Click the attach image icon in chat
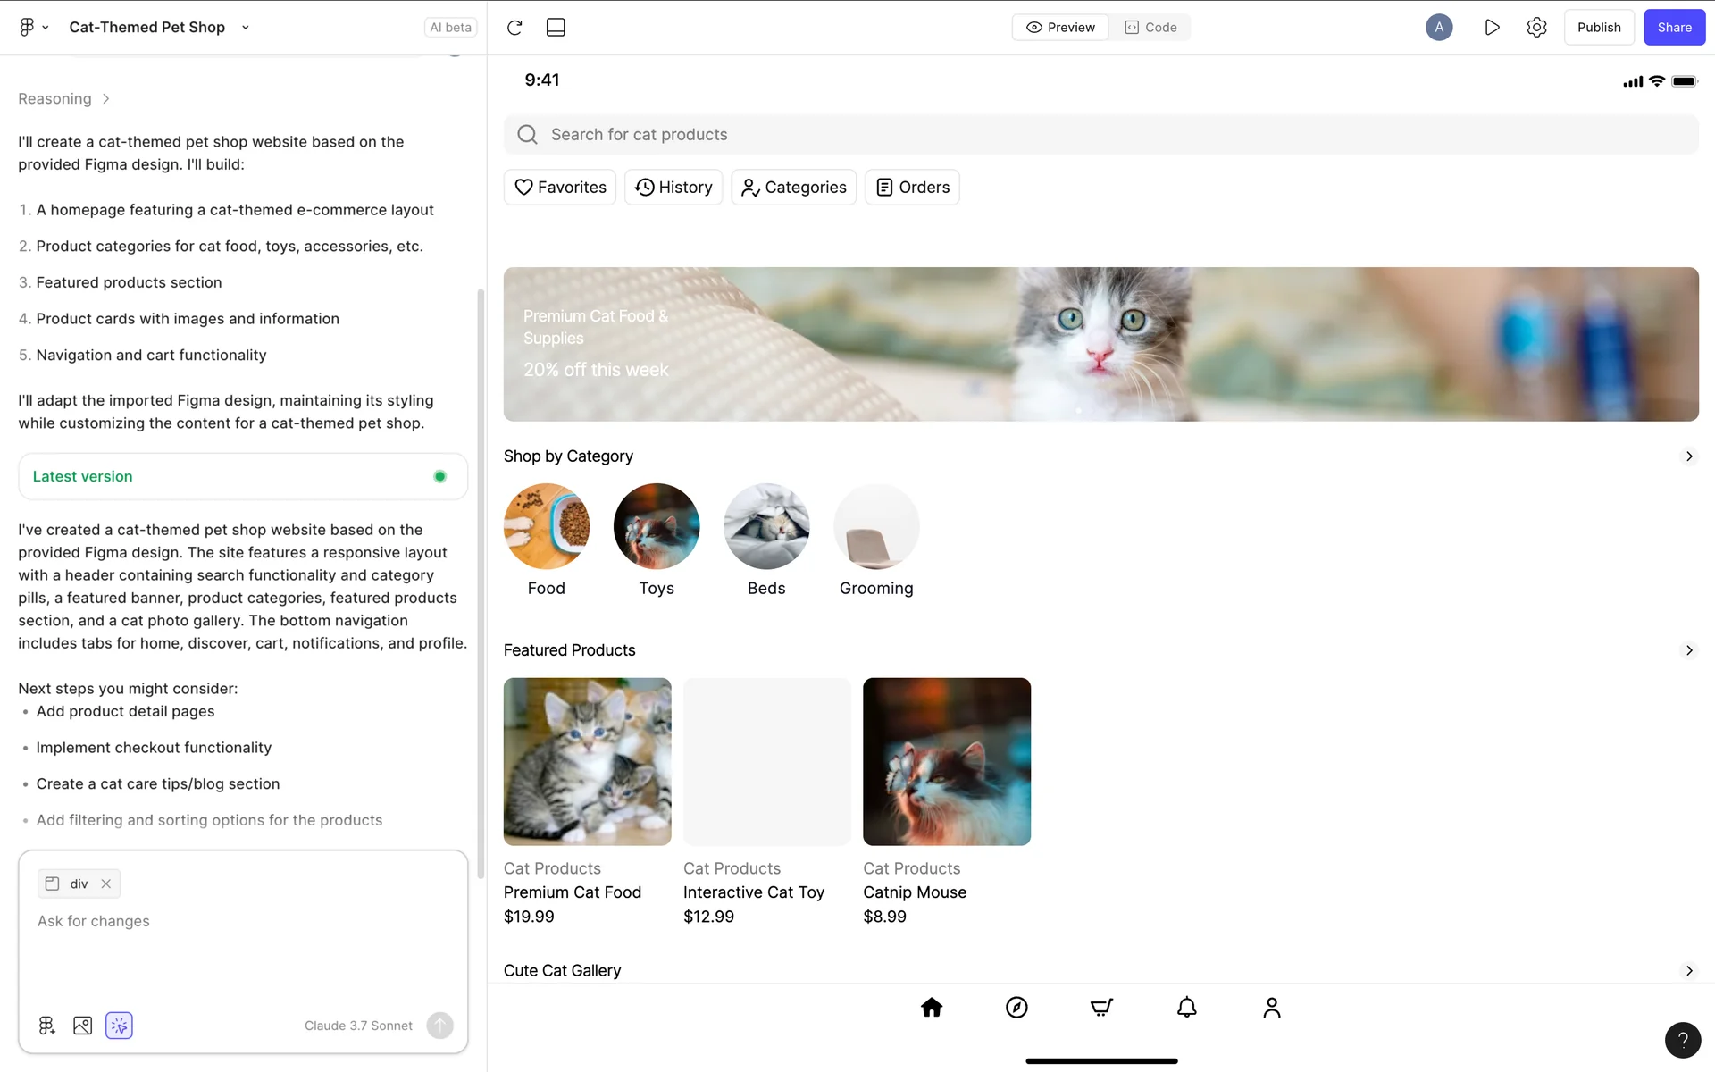 pyautogui.click(x=82, y=1026)
